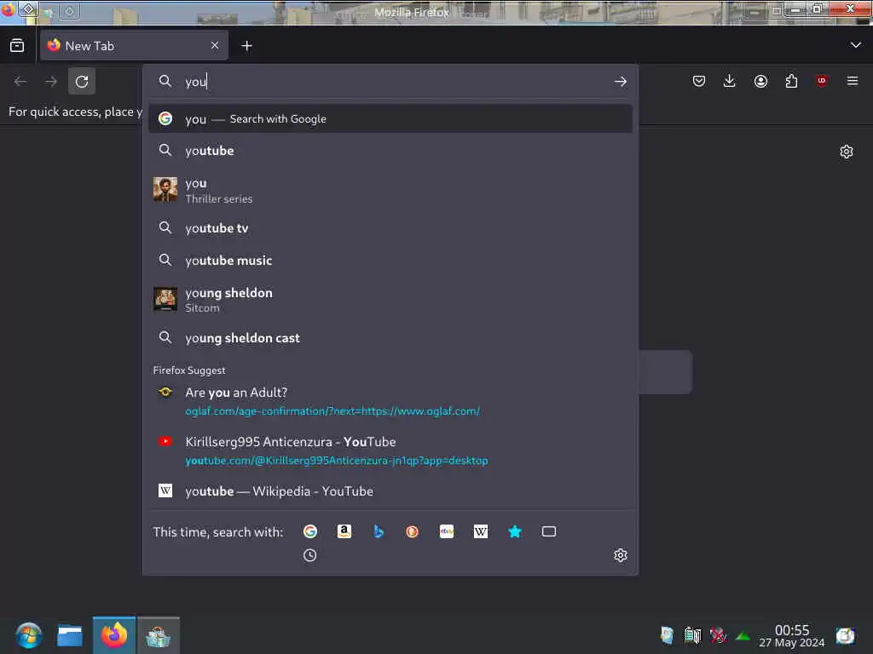Screen dimensions: 873x654
Task: Open the youtube Wikipedia suggestion
Action: click(x=390, y=491)
